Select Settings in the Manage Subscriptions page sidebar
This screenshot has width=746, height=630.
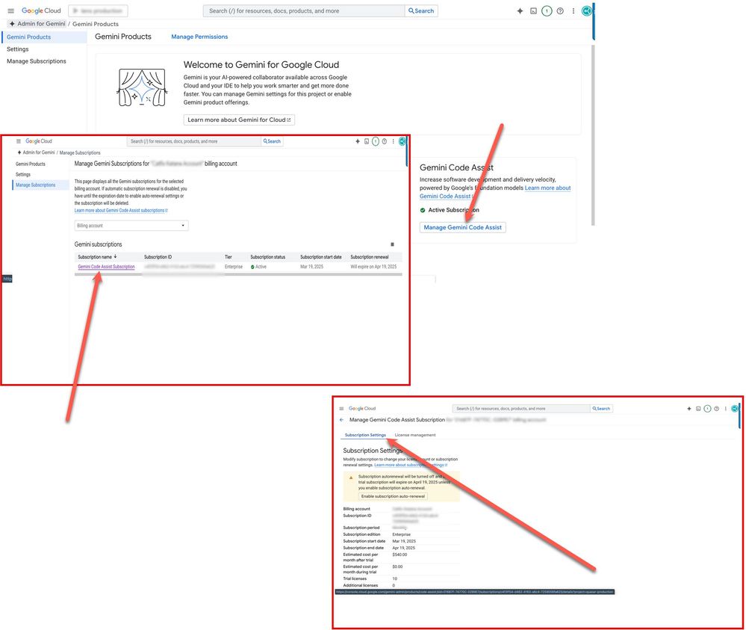[23, 175]
